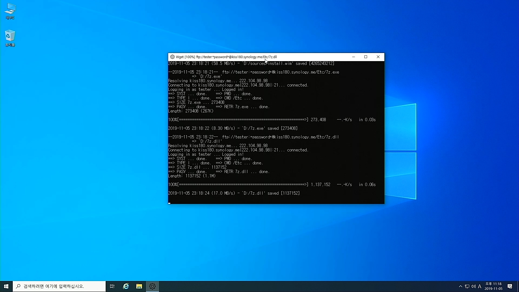This screenshot has height=292, width=519.
Task: Click the line "Length: 273408 (267K)"
Action: coord(191,111)
